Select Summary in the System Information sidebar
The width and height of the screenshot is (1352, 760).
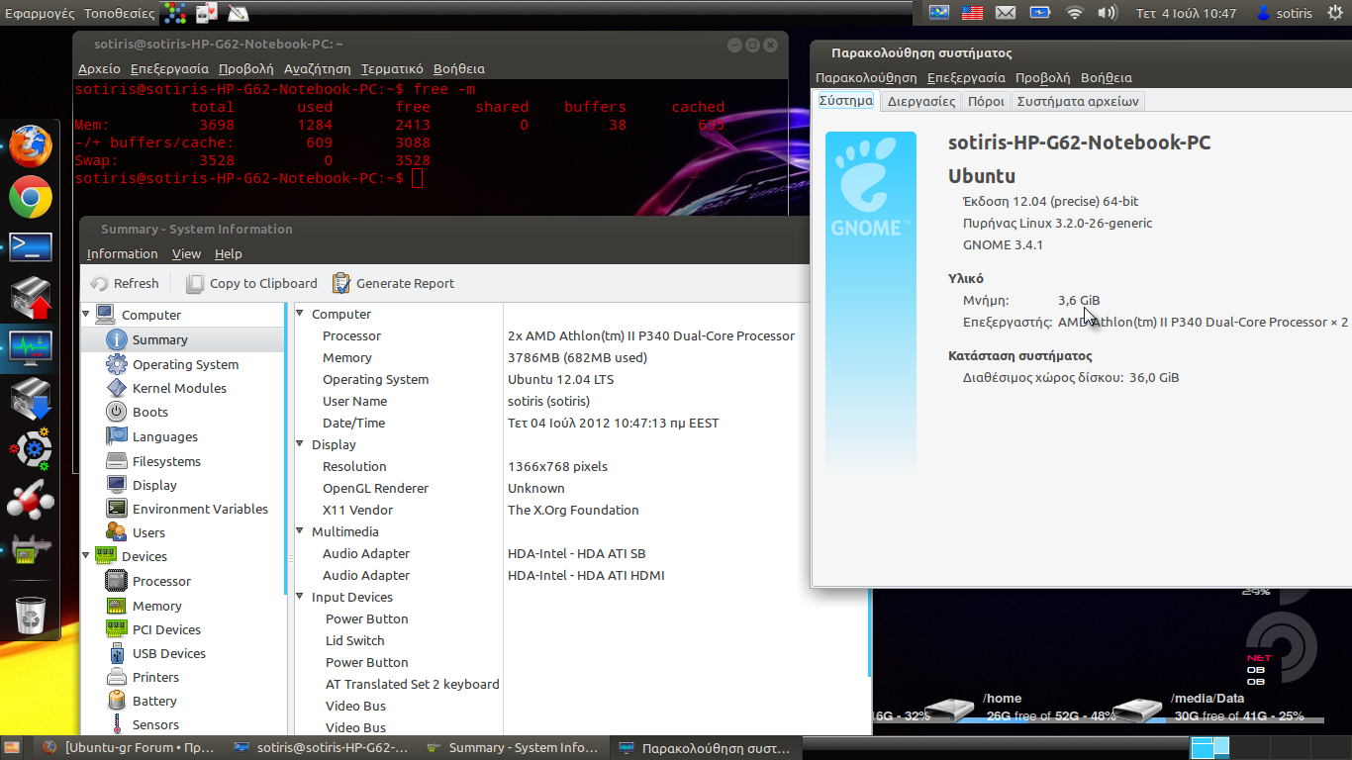tap(159, 339)
